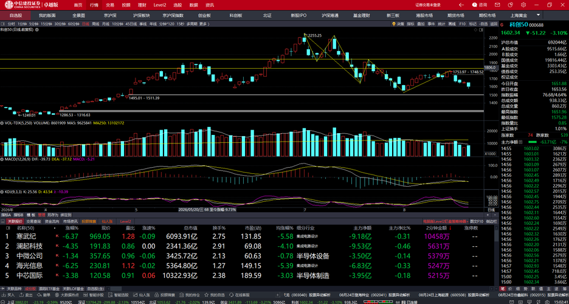
Task: Click 证券交易未登录 login link
Action: [x=428, y=5]
